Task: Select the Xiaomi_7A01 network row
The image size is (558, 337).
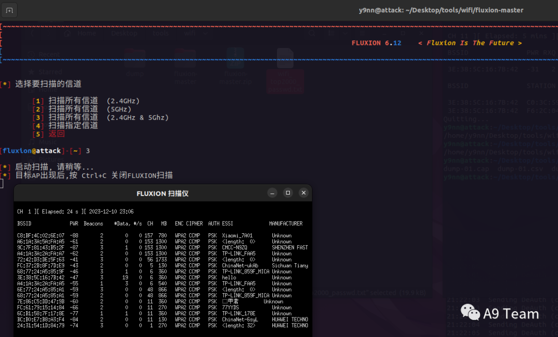Action: click(162, 236)
